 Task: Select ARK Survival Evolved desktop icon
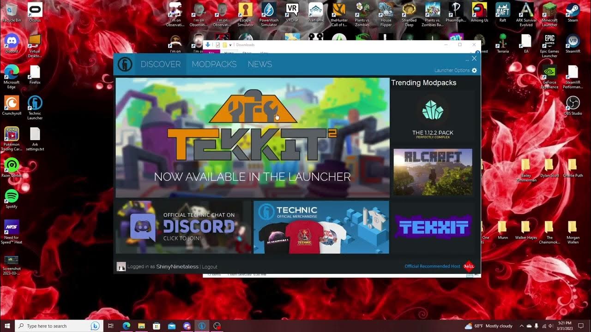(526, 15)
